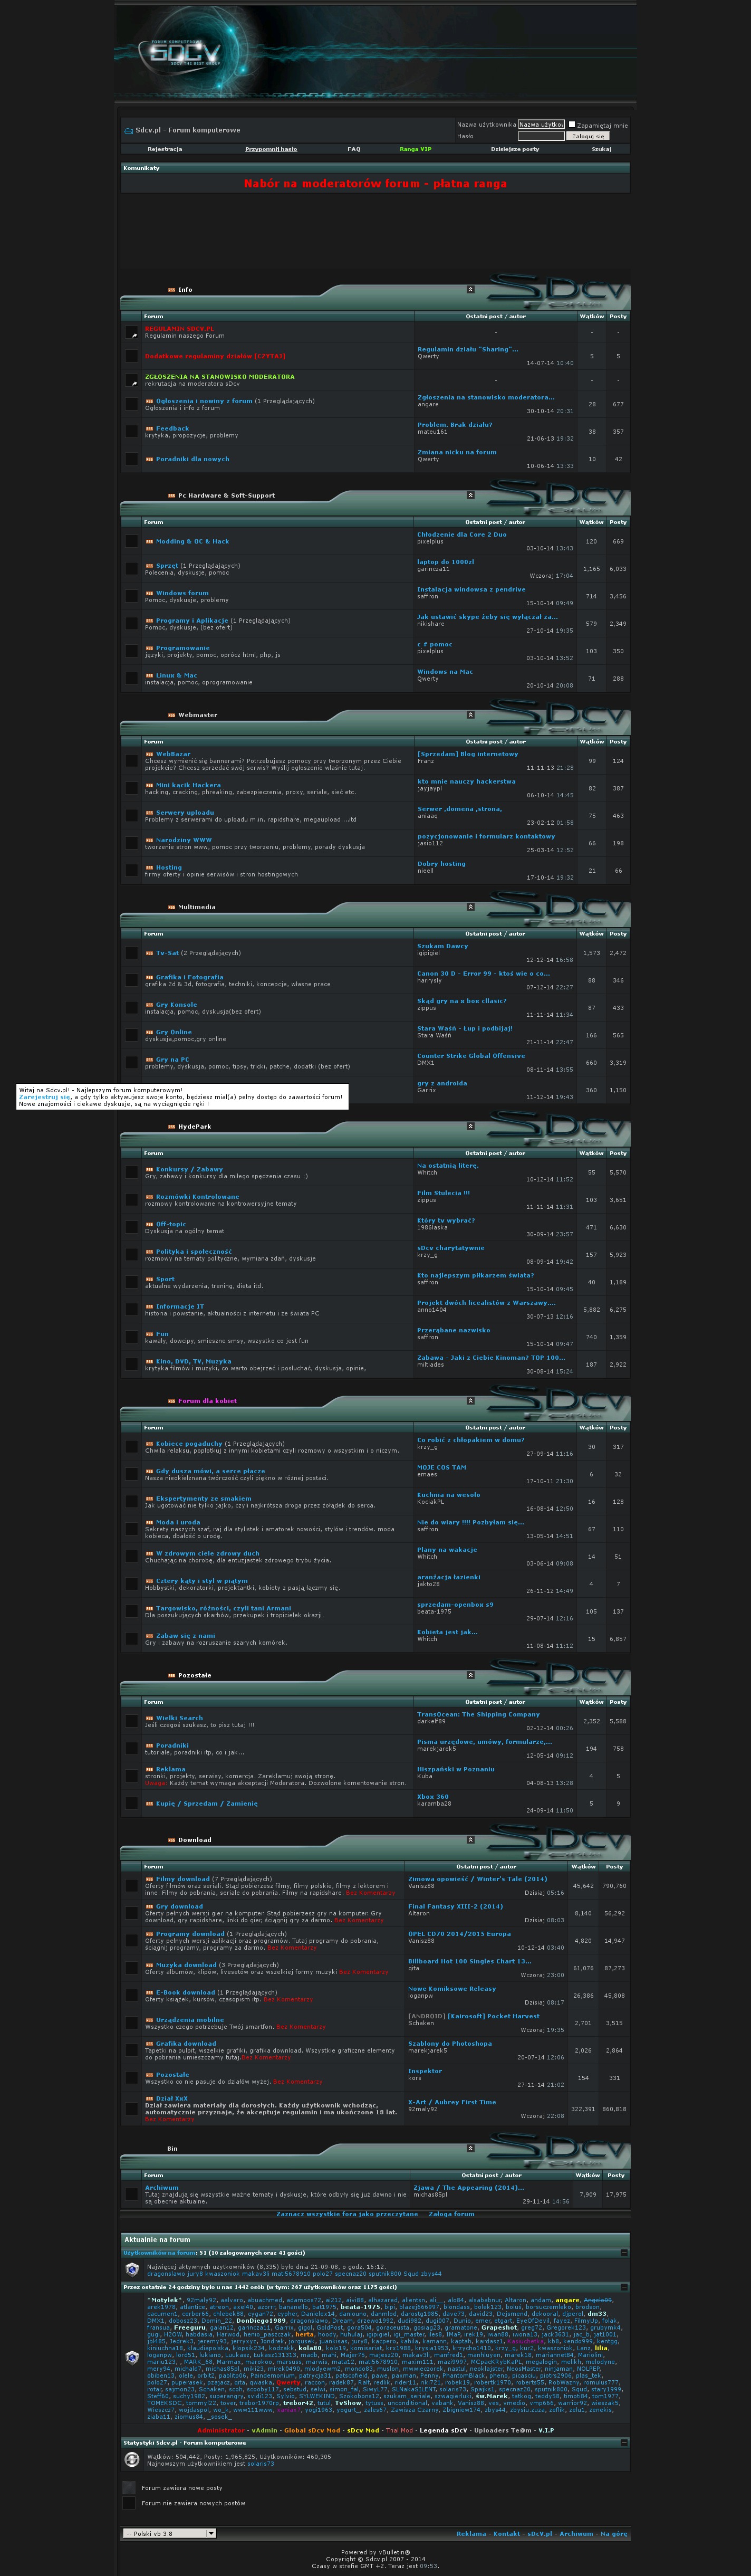The height and width of the screenshot is (2576, 751).
Task: Collapse the Info category with its arrow icon
Action: 470,289
